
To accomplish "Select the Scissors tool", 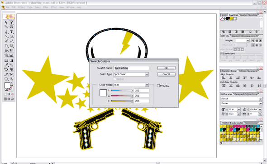I will point(11,74).
